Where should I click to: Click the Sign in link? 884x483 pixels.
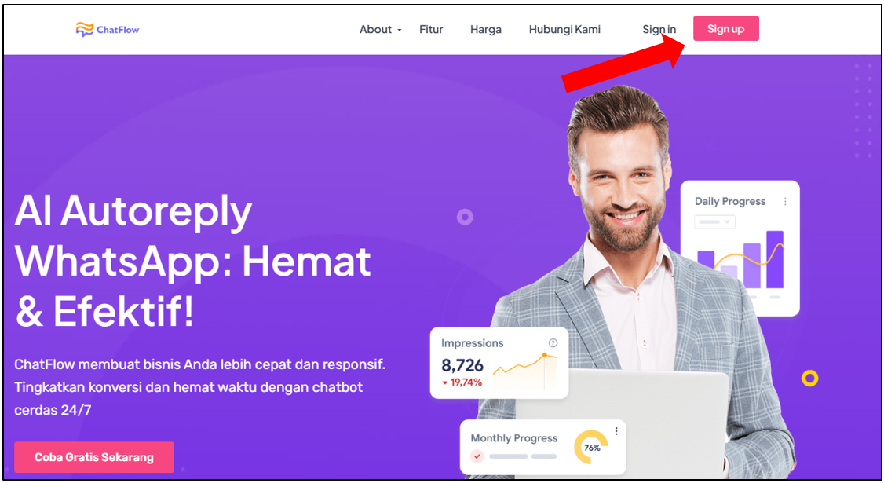tap(659, 29)
